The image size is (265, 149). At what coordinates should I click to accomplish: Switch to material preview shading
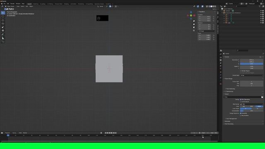tap(213, 7)
